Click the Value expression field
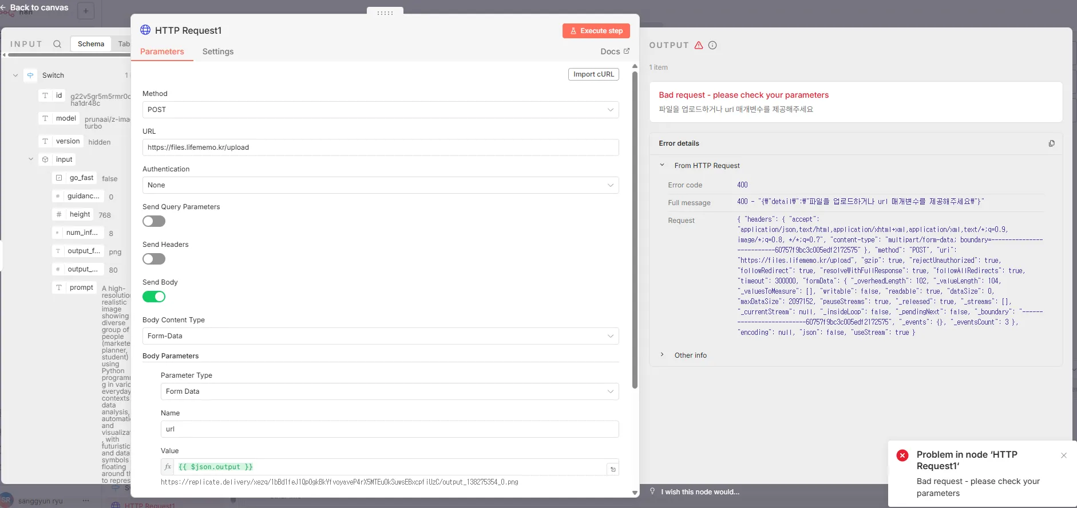The image size is (1077, 508). 390,467
